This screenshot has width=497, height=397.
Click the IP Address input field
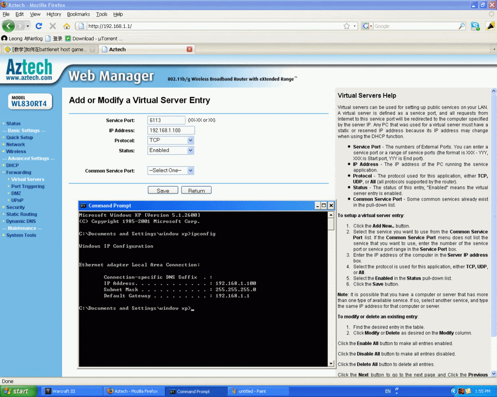point(171,130)
